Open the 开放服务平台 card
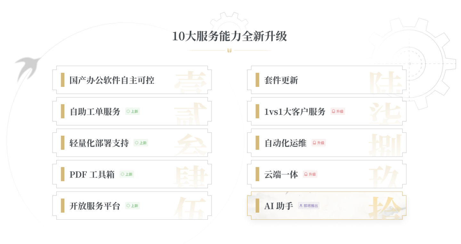 [x=132, y=205]
